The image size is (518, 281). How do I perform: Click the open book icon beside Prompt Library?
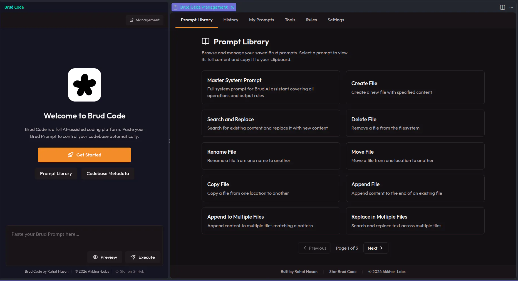(x=205, y=42)
